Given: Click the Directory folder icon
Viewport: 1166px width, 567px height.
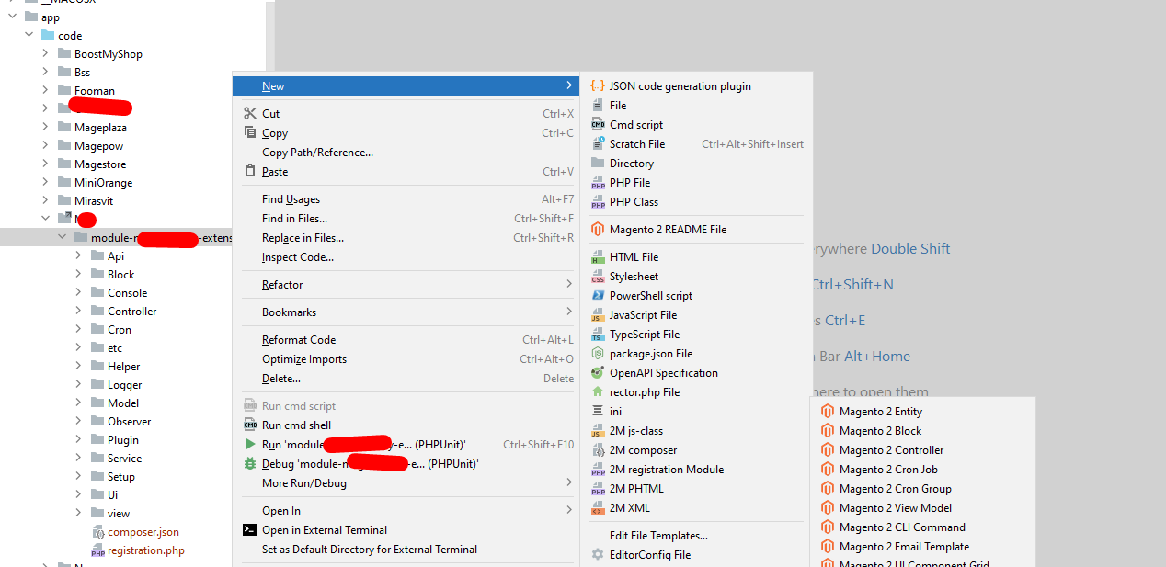Looking at the screenshot, I should click(x=598, y=163).
